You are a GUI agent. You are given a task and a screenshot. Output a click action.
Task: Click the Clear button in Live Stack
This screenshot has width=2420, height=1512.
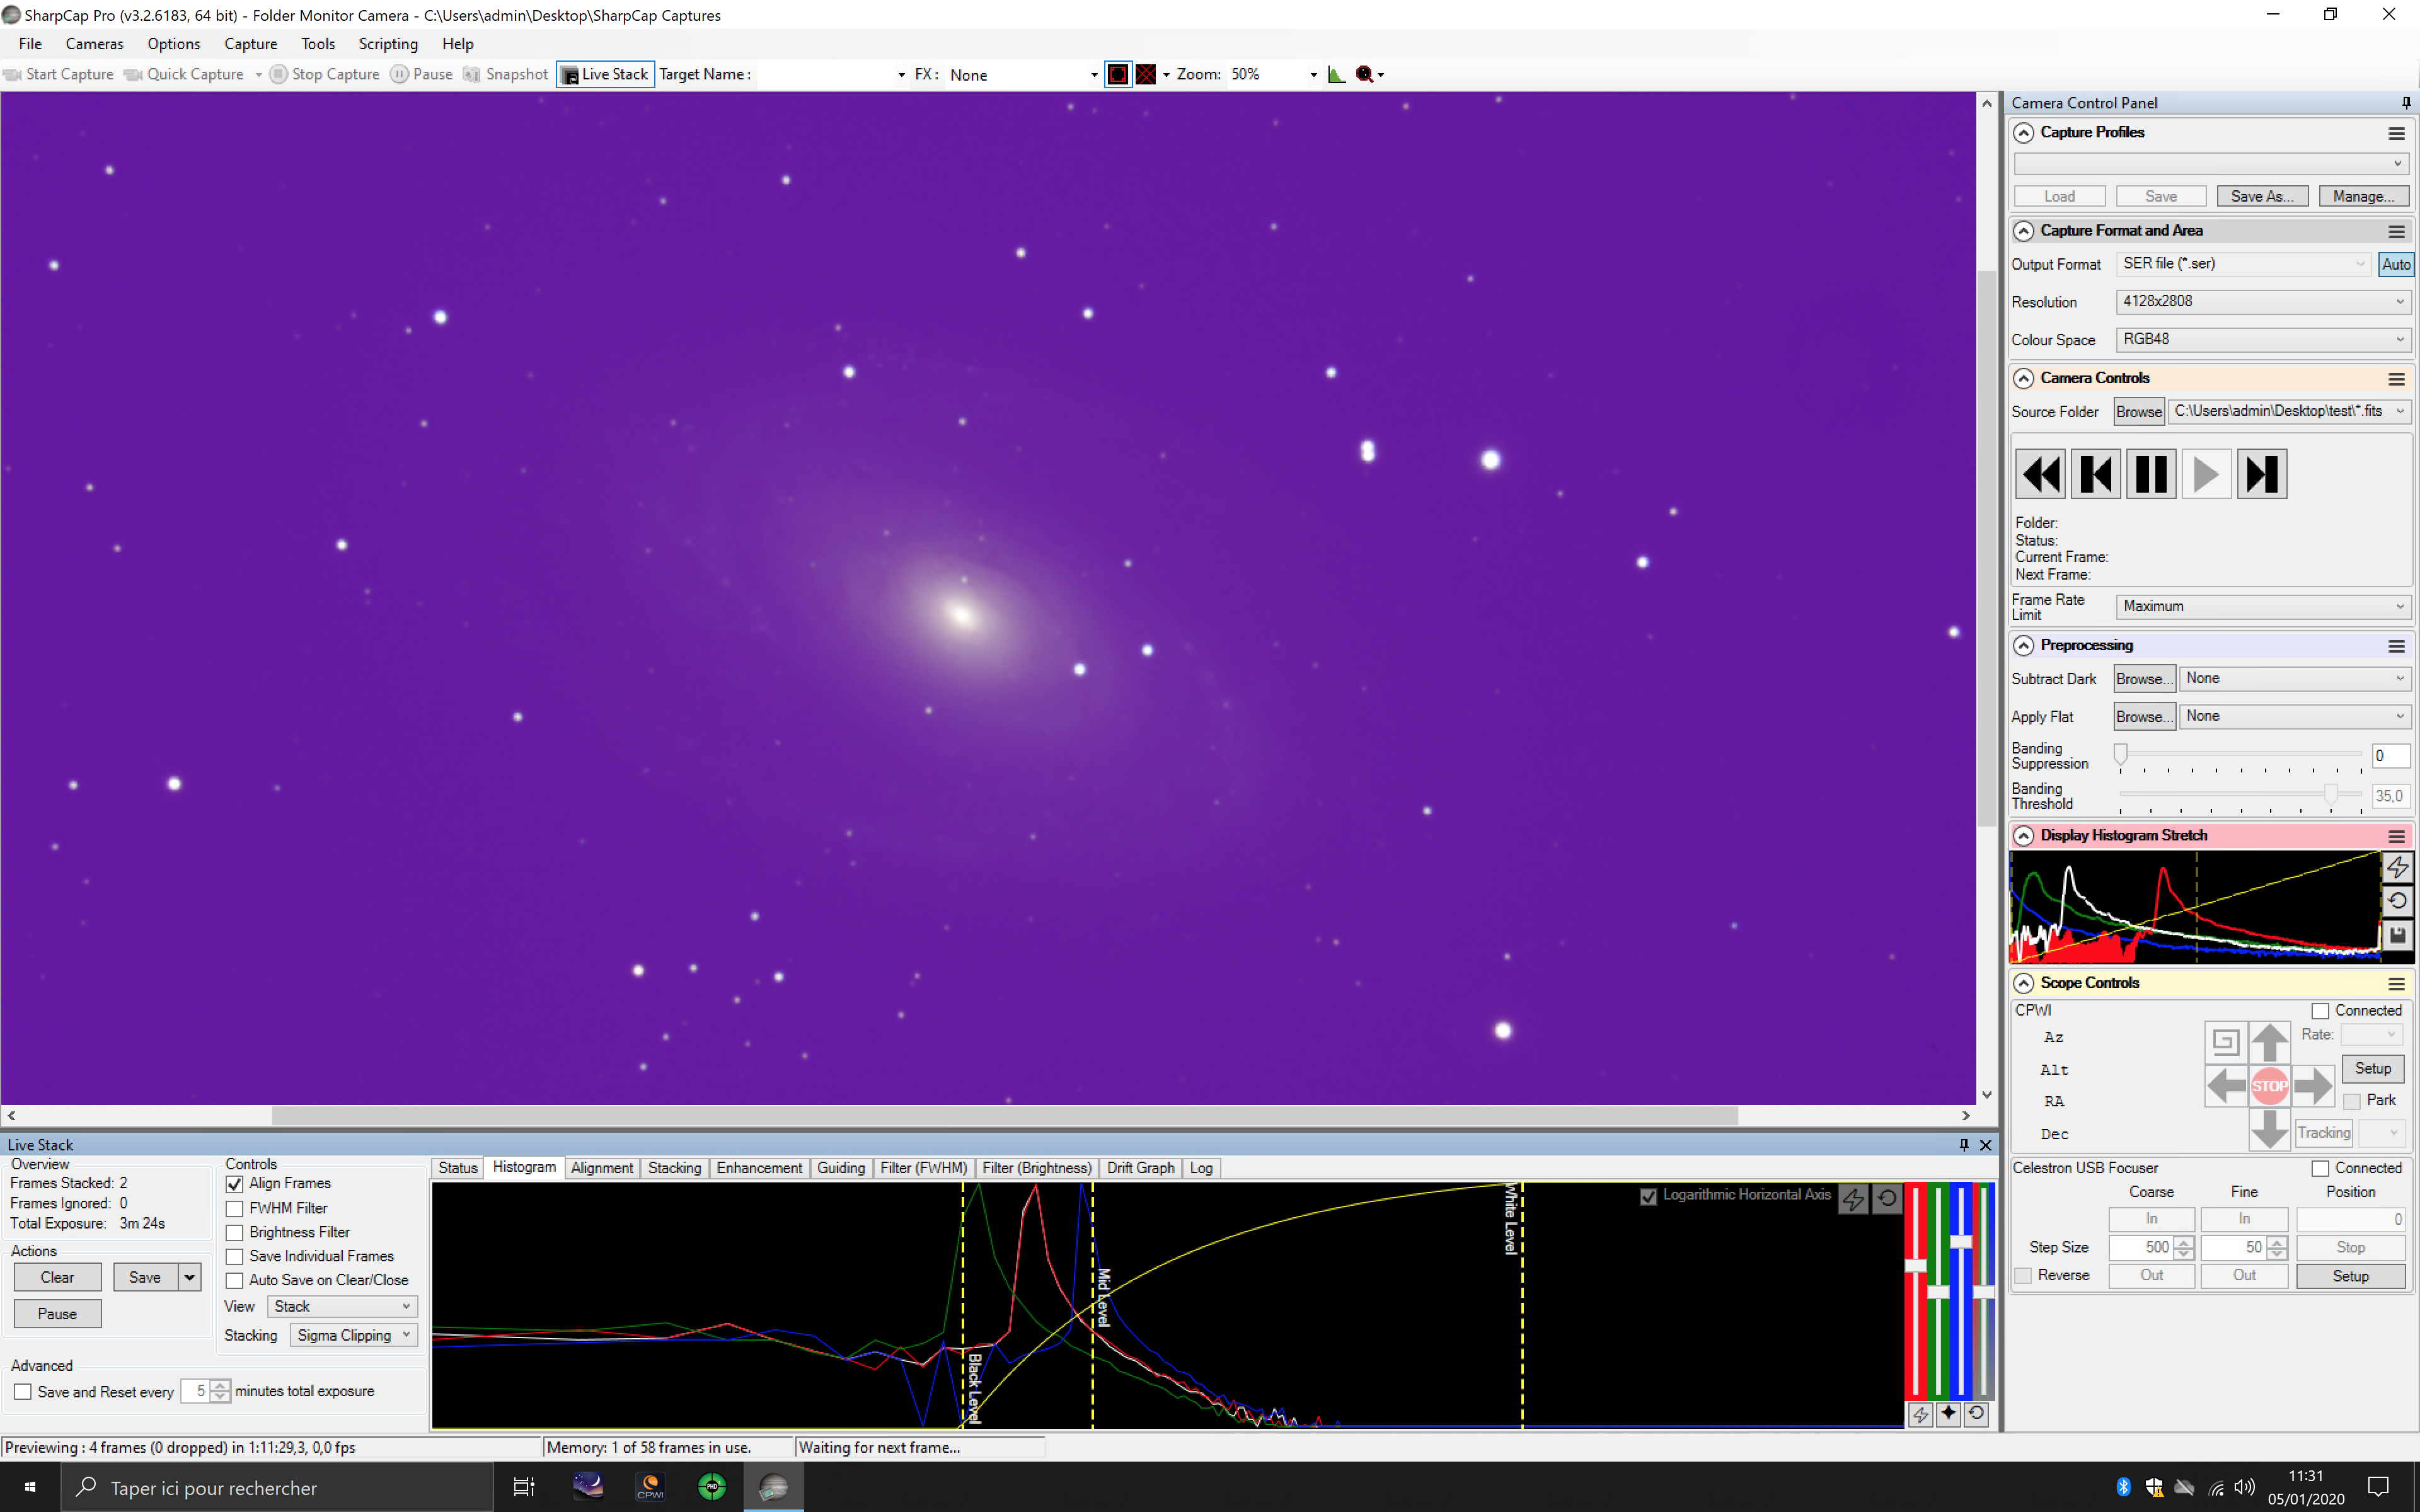(x=57, y=1278)
